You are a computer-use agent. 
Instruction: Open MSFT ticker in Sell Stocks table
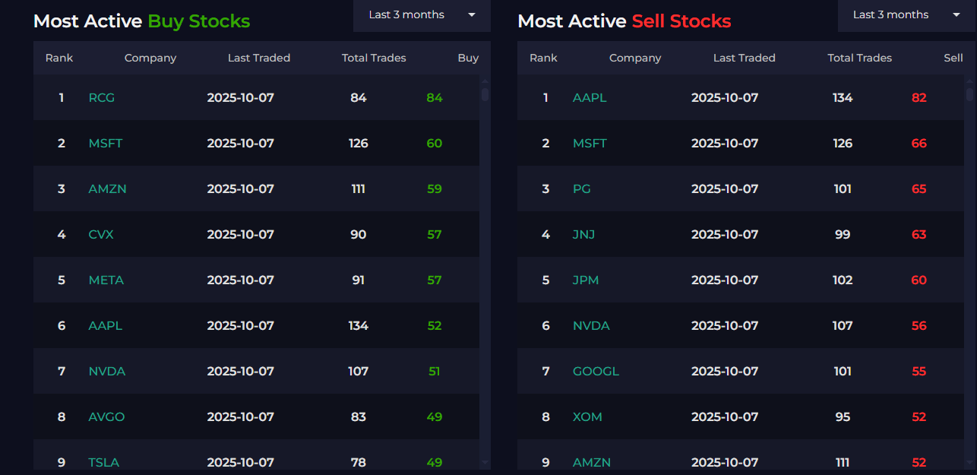coord(590,143)
